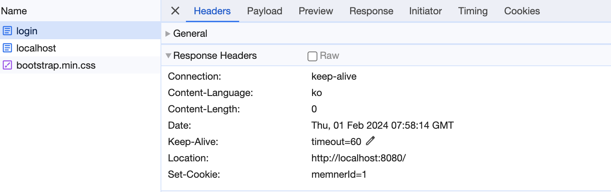This screenshot has width=611, height=192.
Task: Click the Content-Length value 0
Action: pos(314,109)
